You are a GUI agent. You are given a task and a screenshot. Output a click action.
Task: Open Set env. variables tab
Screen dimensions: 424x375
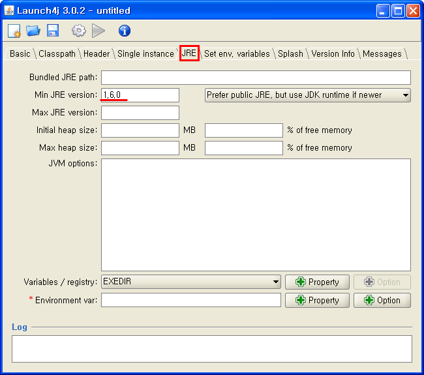237,53
